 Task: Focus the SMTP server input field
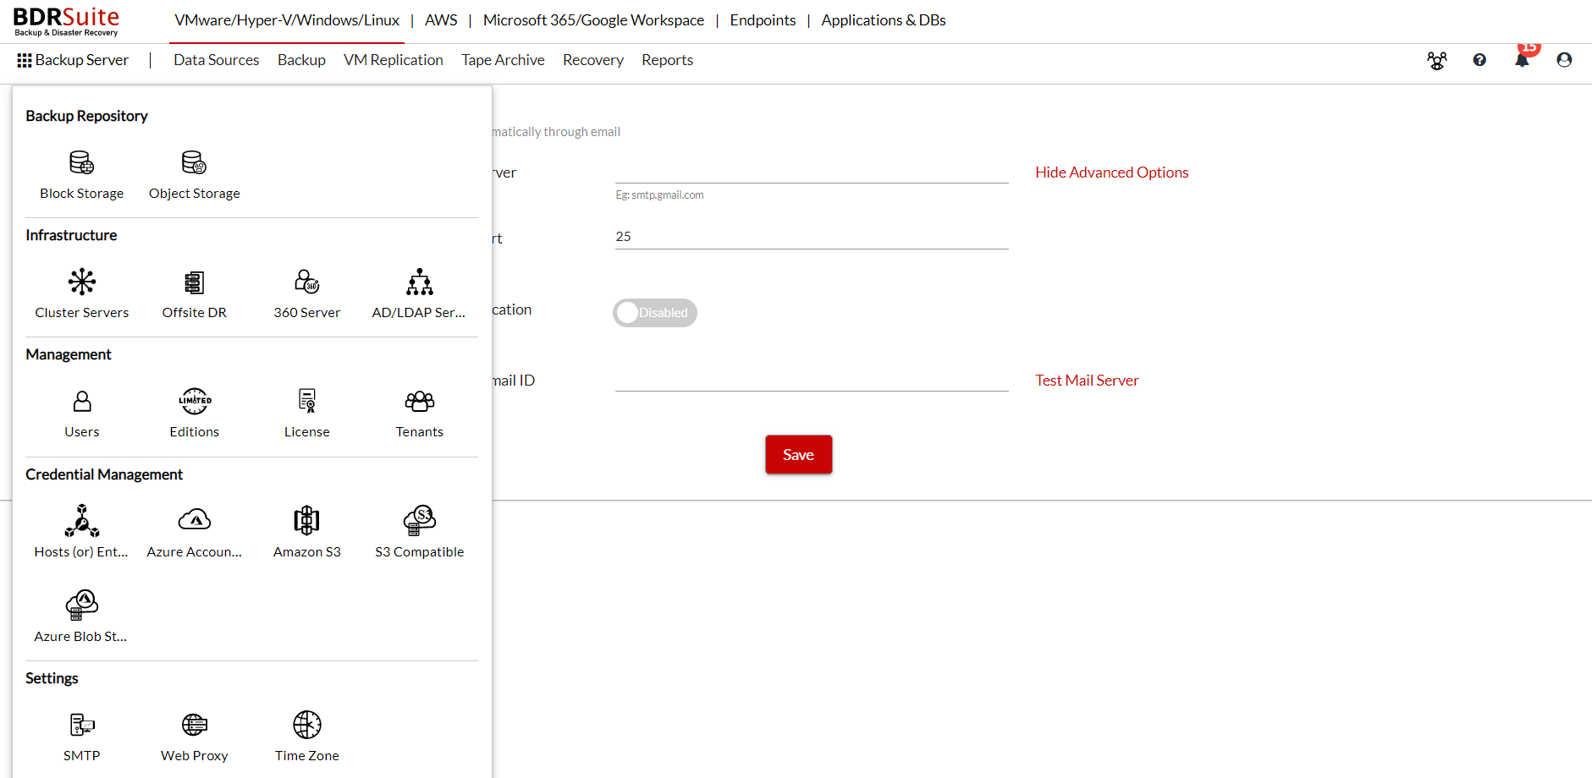(812, 172)
